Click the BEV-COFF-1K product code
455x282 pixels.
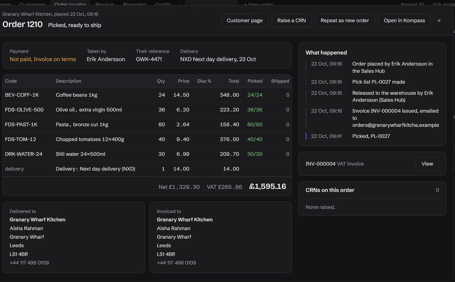22,95
